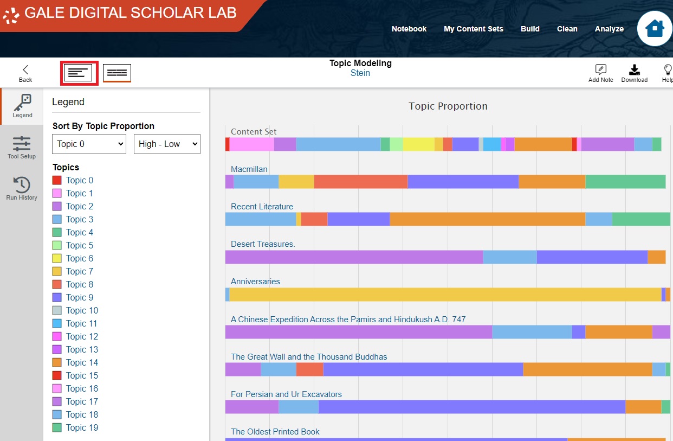This screenshot has height=441, width=673.
Task: Click the long orange segment in Recent Literature bar
Action: point(488,219)
